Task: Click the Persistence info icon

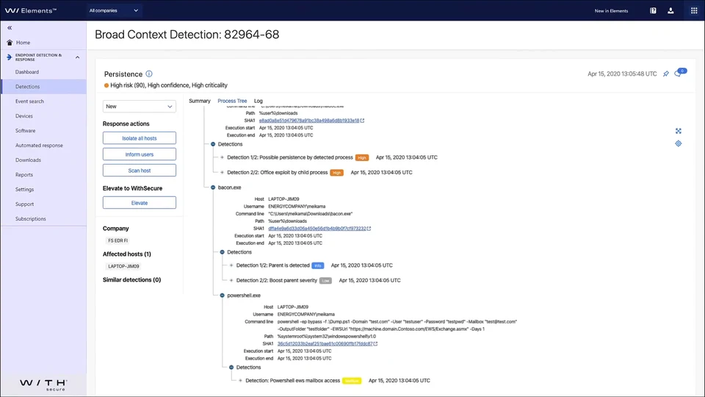Action: point(149,74)
